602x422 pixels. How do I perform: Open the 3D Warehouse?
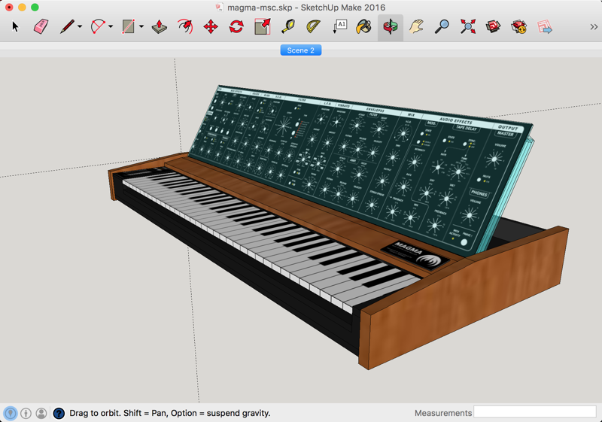point(493,27)
